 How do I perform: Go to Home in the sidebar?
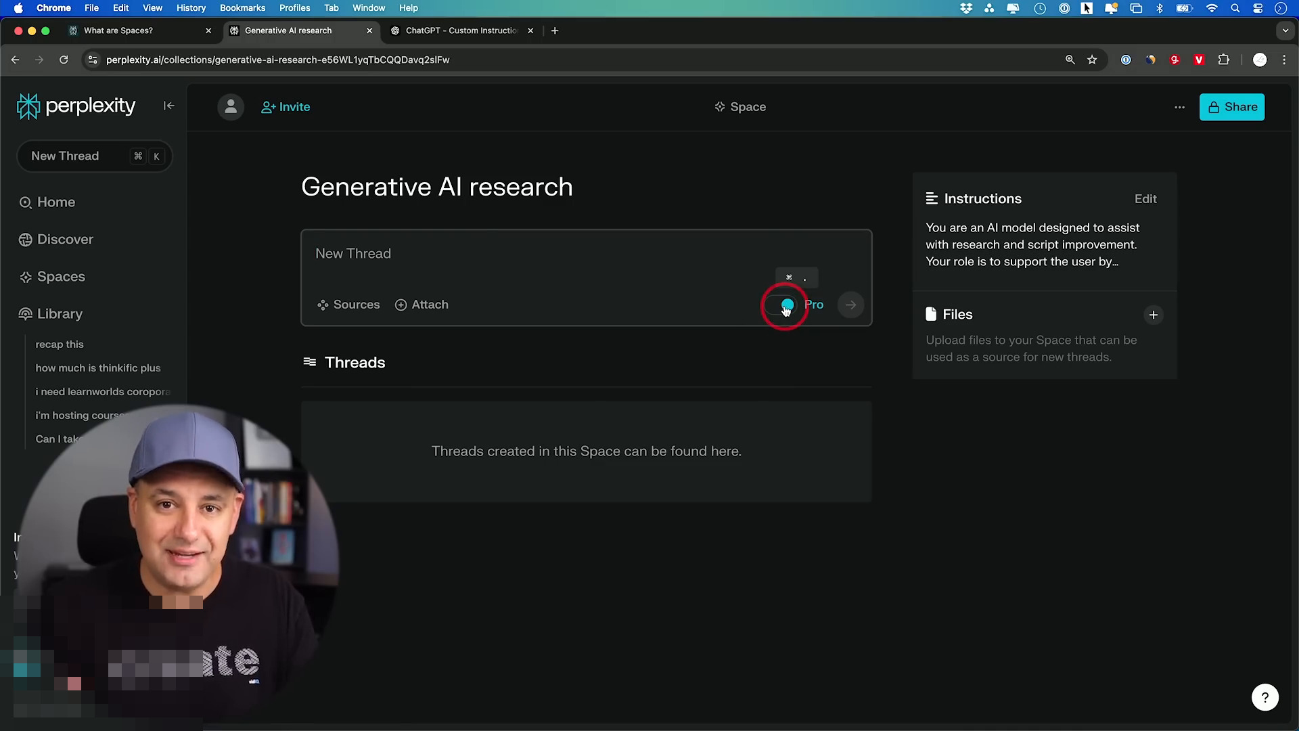pyautogui.click(x=47, y=202)
